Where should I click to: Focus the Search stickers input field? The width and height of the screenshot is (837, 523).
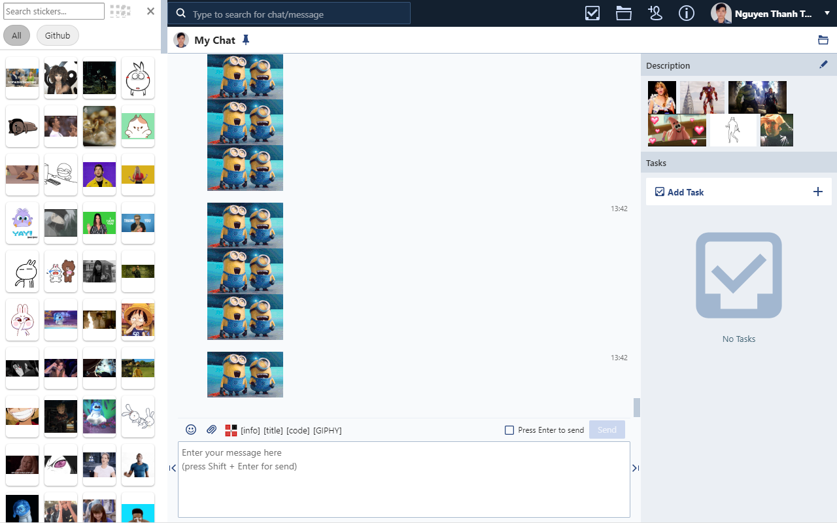54,11
